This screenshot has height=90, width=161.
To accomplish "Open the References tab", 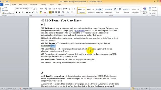I will pyautogui.click(x=34, y=4).
